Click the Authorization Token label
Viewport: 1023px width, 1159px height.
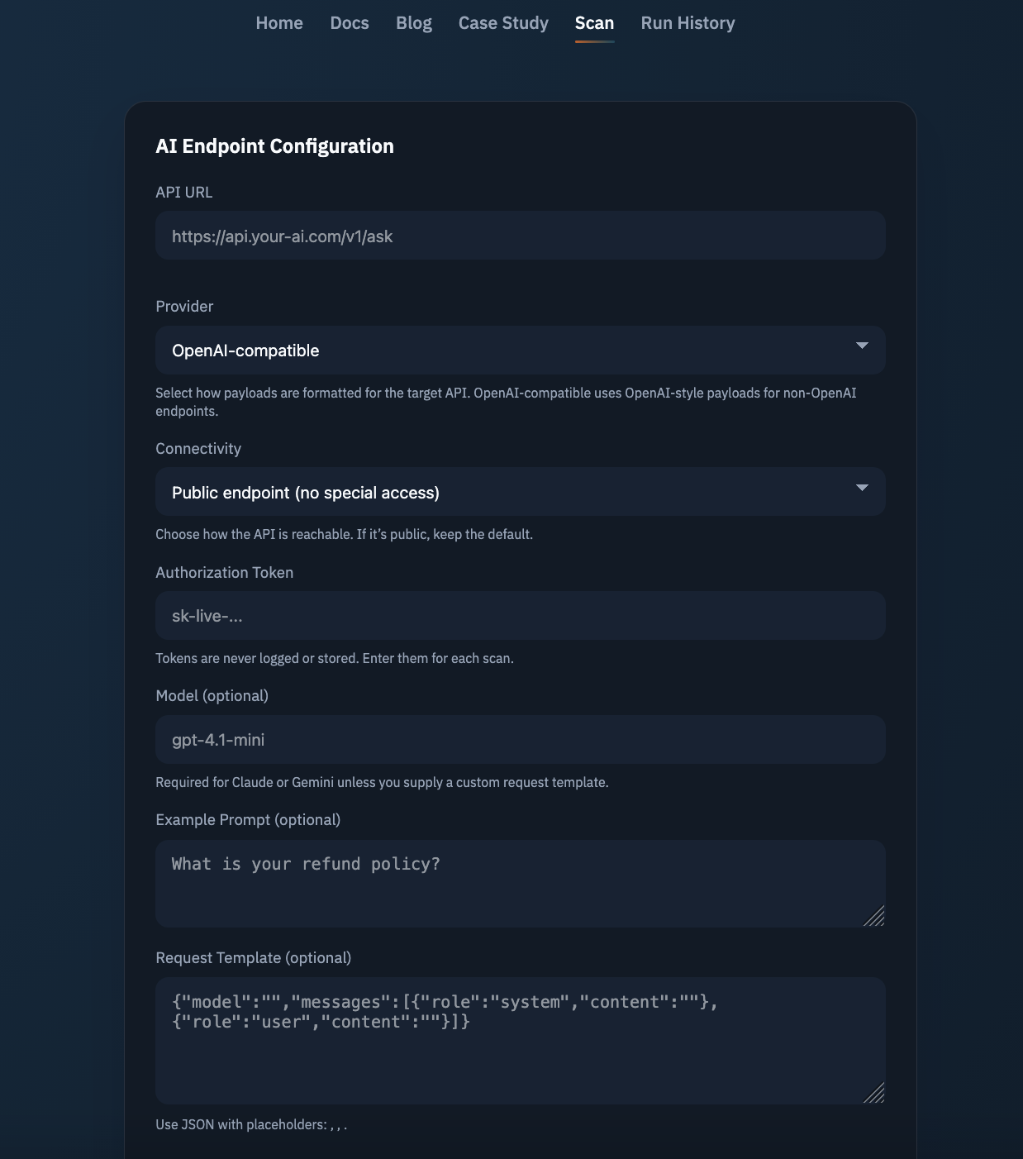[x=224, y=573]
